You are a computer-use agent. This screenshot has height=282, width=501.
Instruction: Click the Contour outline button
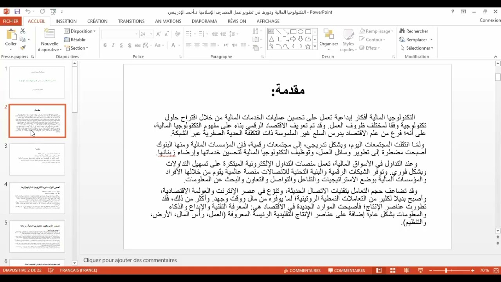[x=373, y=40]
